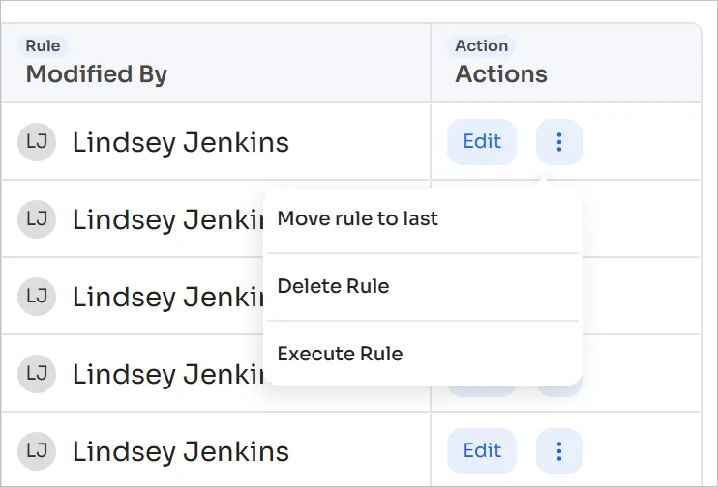Click Lindsey Jenkins name in second row
718x487 pixels.
click(x=168, y=219)
